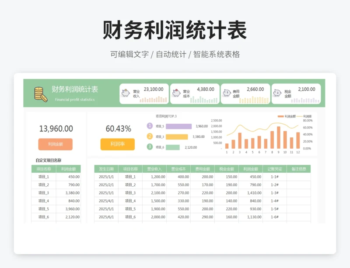The height and width of the screenshot is (268, 350).
Task: Select the empty 备注信息 cell for 2025/1/1
Action: [299, 177]
